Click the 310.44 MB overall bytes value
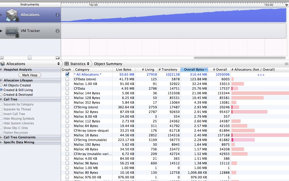The width and height of the screenshot is (289, 181). pos(198,74)
